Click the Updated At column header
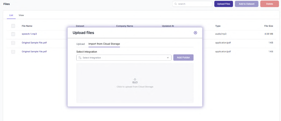The width and height of the screenshot is (281, 121). pos(168,26)
